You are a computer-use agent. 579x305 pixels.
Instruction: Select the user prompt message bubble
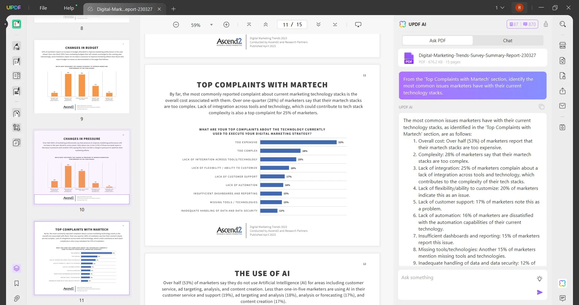point(473,86)
